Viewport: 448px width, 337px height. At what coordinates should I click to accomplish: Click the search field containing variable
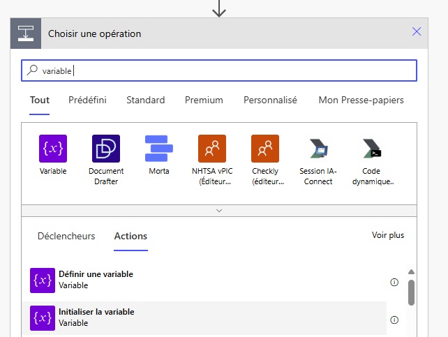click(x=223, y=70)
